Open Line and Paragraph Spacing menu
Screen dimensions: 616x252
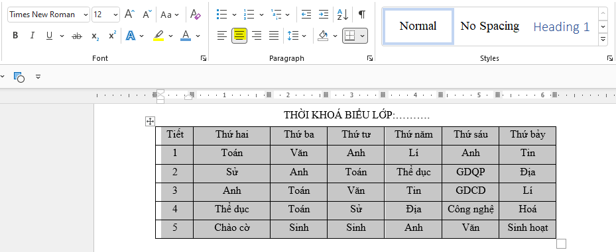click(296, 36)
